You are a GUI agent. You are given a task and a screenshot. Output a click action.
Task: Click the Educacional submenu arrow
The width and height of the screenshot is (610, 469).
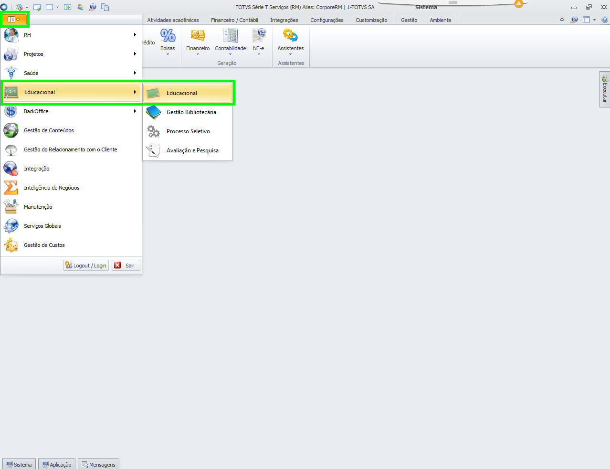(x=135, y=92)
